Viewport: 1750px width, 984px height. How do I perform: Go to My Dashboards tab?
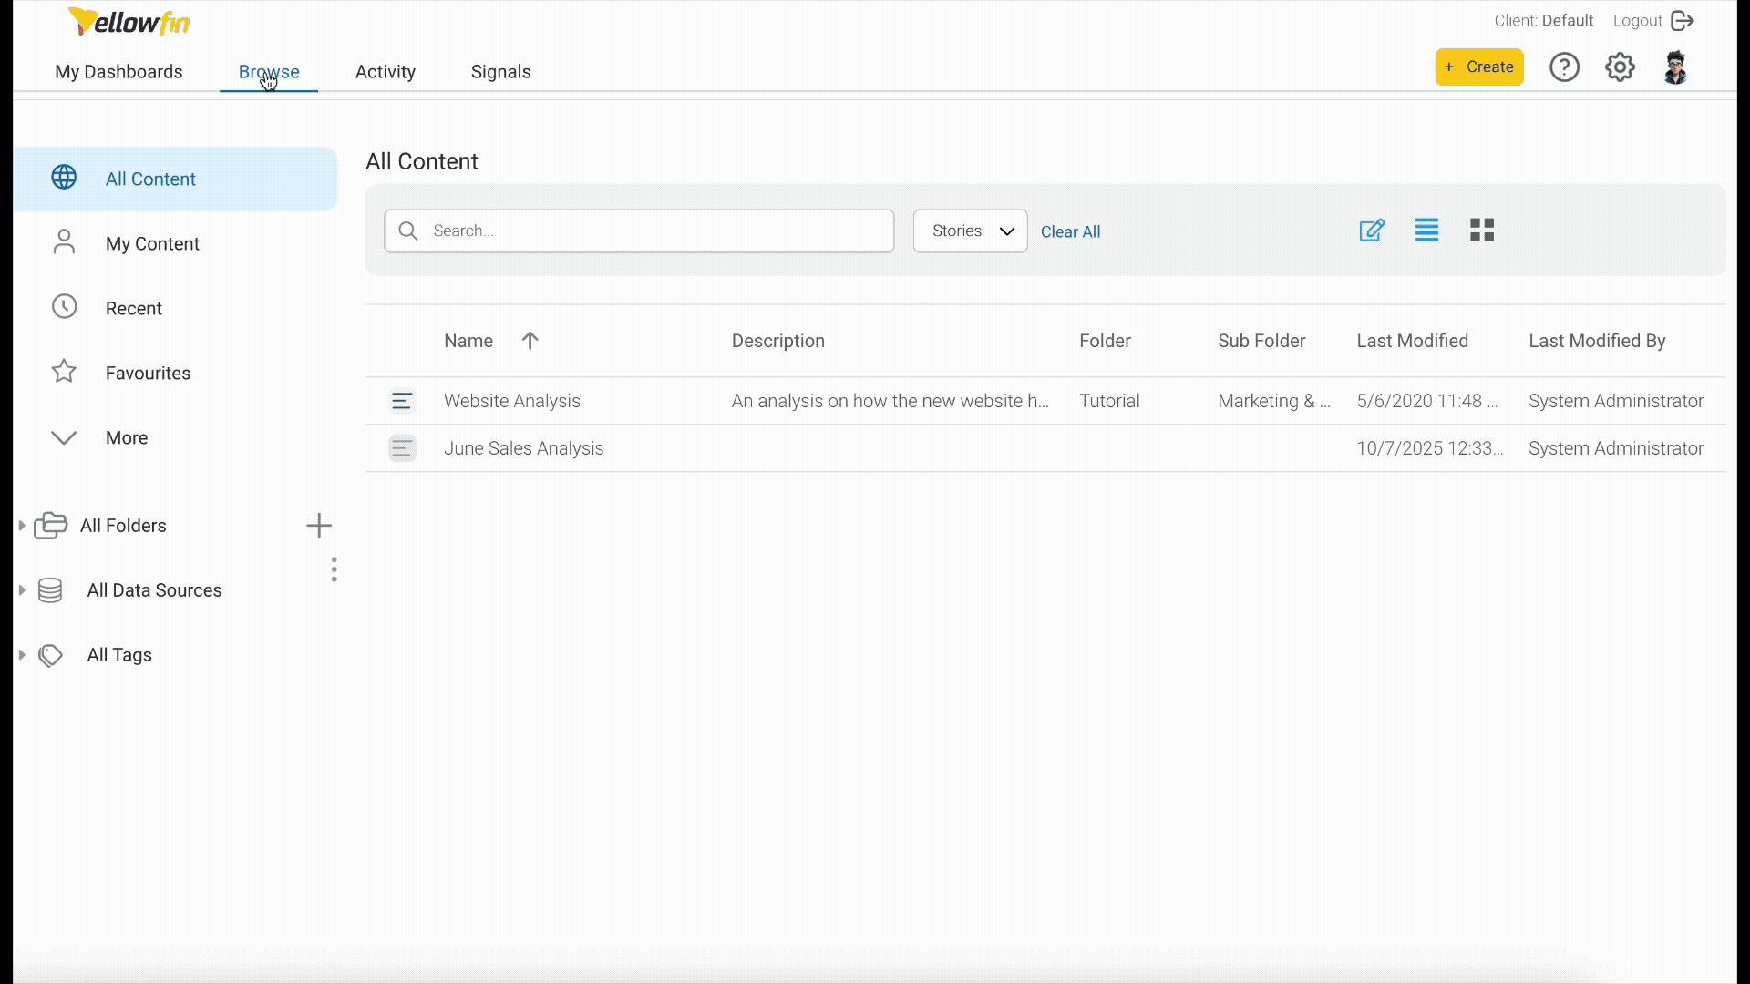(118, 72)
